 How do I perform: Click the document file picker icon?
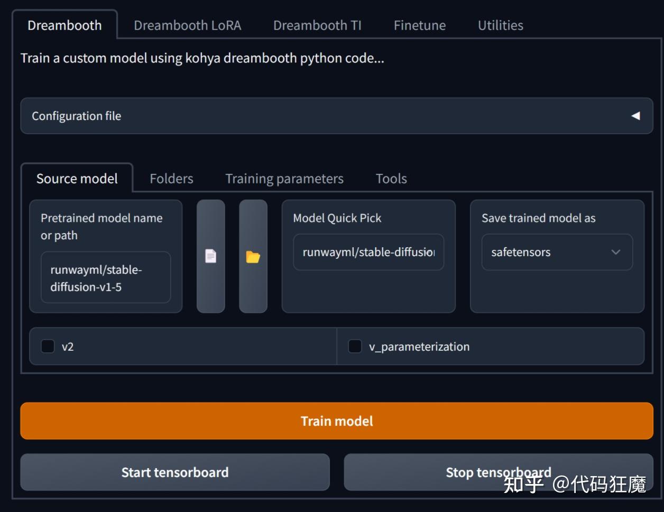coord(211,256)
